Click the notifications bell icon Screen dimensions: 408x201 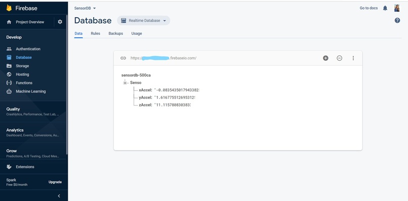pyautogui.click(x=385, y=8)
